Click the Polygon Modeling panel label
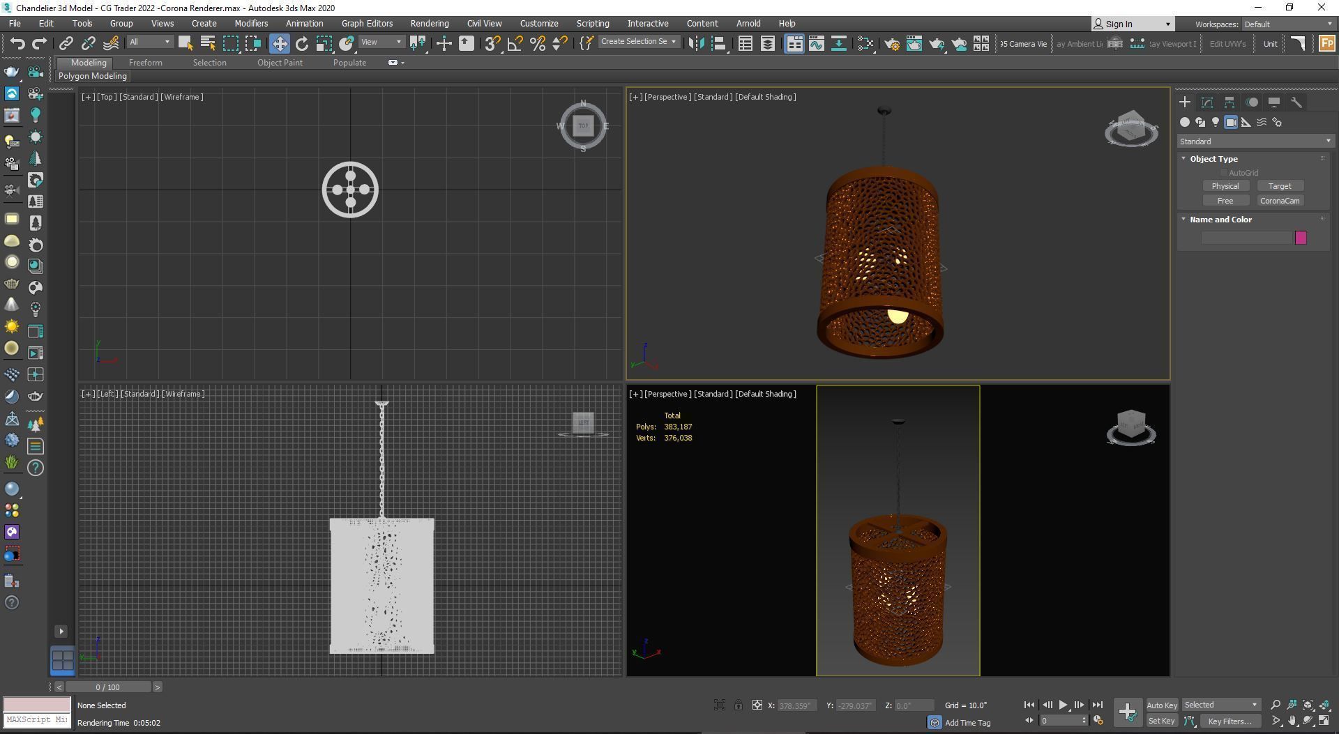 (93, 76)
